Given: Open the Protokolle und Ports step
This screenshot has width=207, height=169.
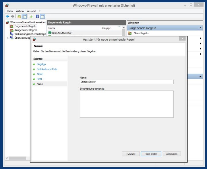Looking at the screenshot, I should point(47,69).
